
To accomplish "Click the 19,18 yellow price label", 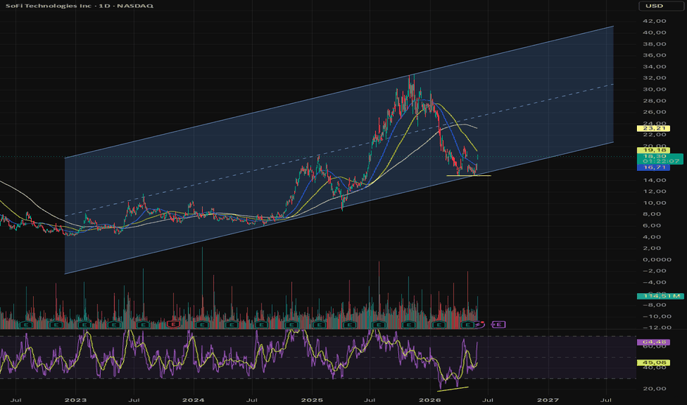I will [x=655, y=150].
